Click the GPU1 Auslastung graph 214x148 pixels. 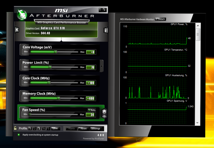157,88
